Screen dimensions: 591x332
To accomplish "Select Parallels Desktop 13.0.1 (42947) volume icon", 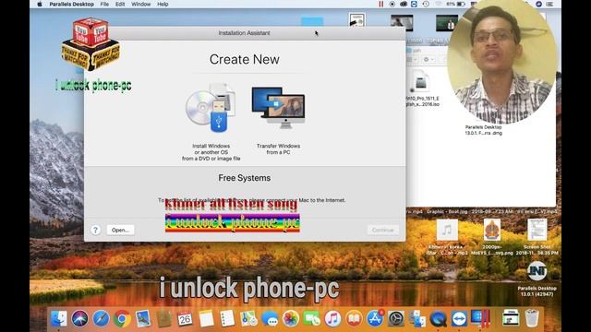I will [537, 279].
